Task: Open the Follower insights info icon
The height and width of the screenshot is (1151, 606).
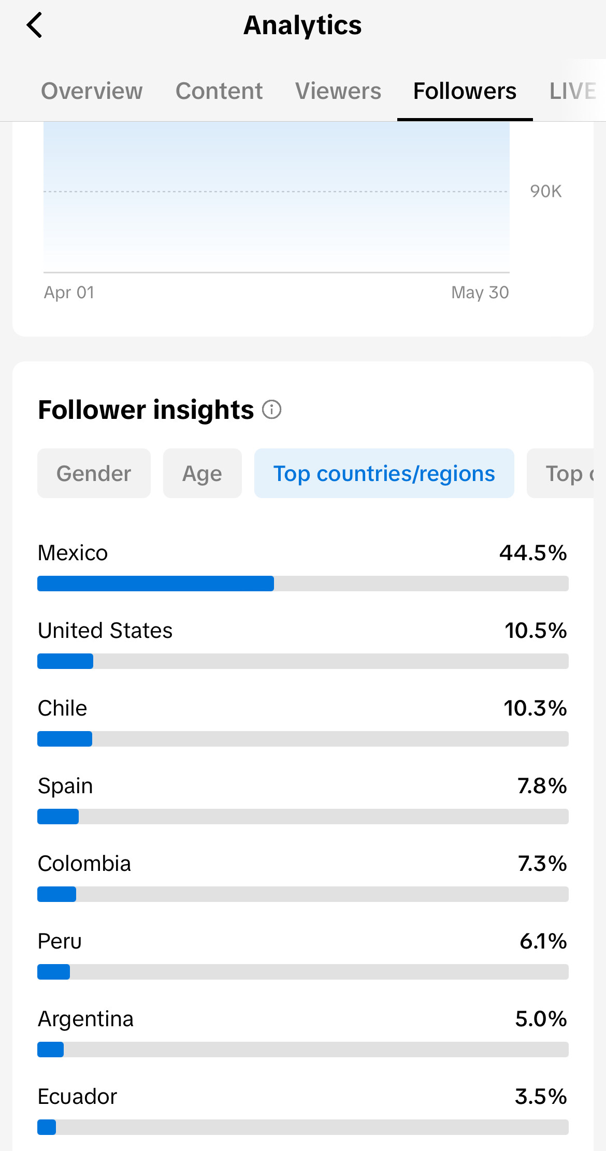Action: coord(271,410)
